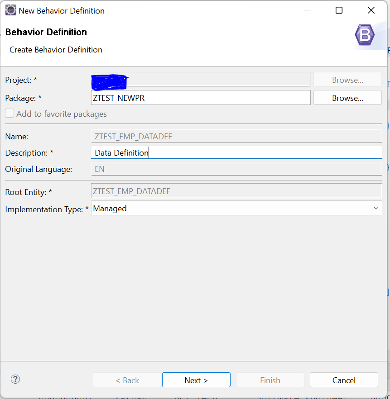390x399 pixels.
Task: Cancel the behavior definition wizard
Action: 344,380
